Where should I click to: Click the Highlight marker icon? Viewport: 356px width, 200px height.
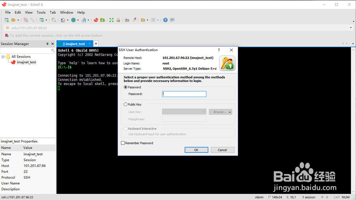tap(134, 20)
